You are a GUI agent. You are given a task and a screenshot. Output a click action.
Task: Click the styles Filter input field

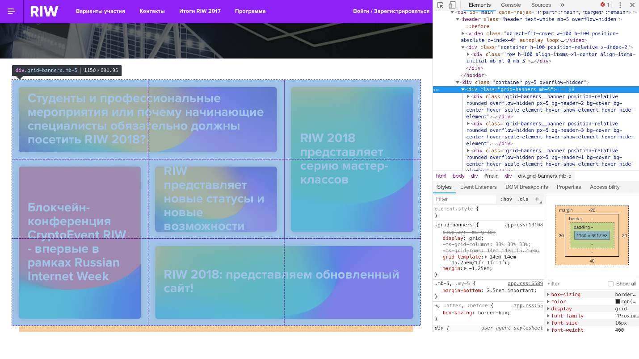pos(465,199)
